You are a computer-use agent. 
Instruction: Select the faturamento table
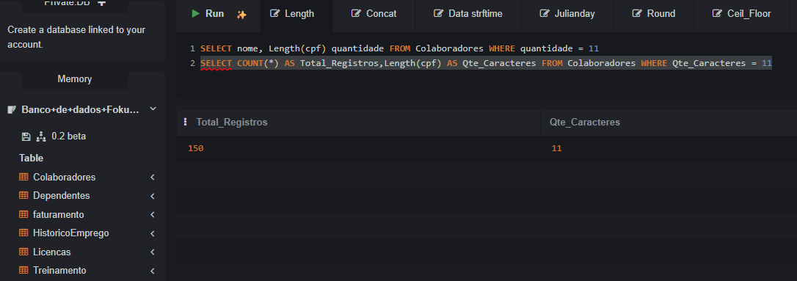(x=59, y=214)
